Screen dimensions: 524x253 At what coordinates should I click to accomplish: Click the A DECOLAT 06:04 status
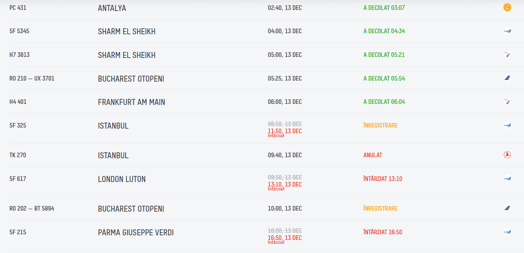(x=384, y=102)
